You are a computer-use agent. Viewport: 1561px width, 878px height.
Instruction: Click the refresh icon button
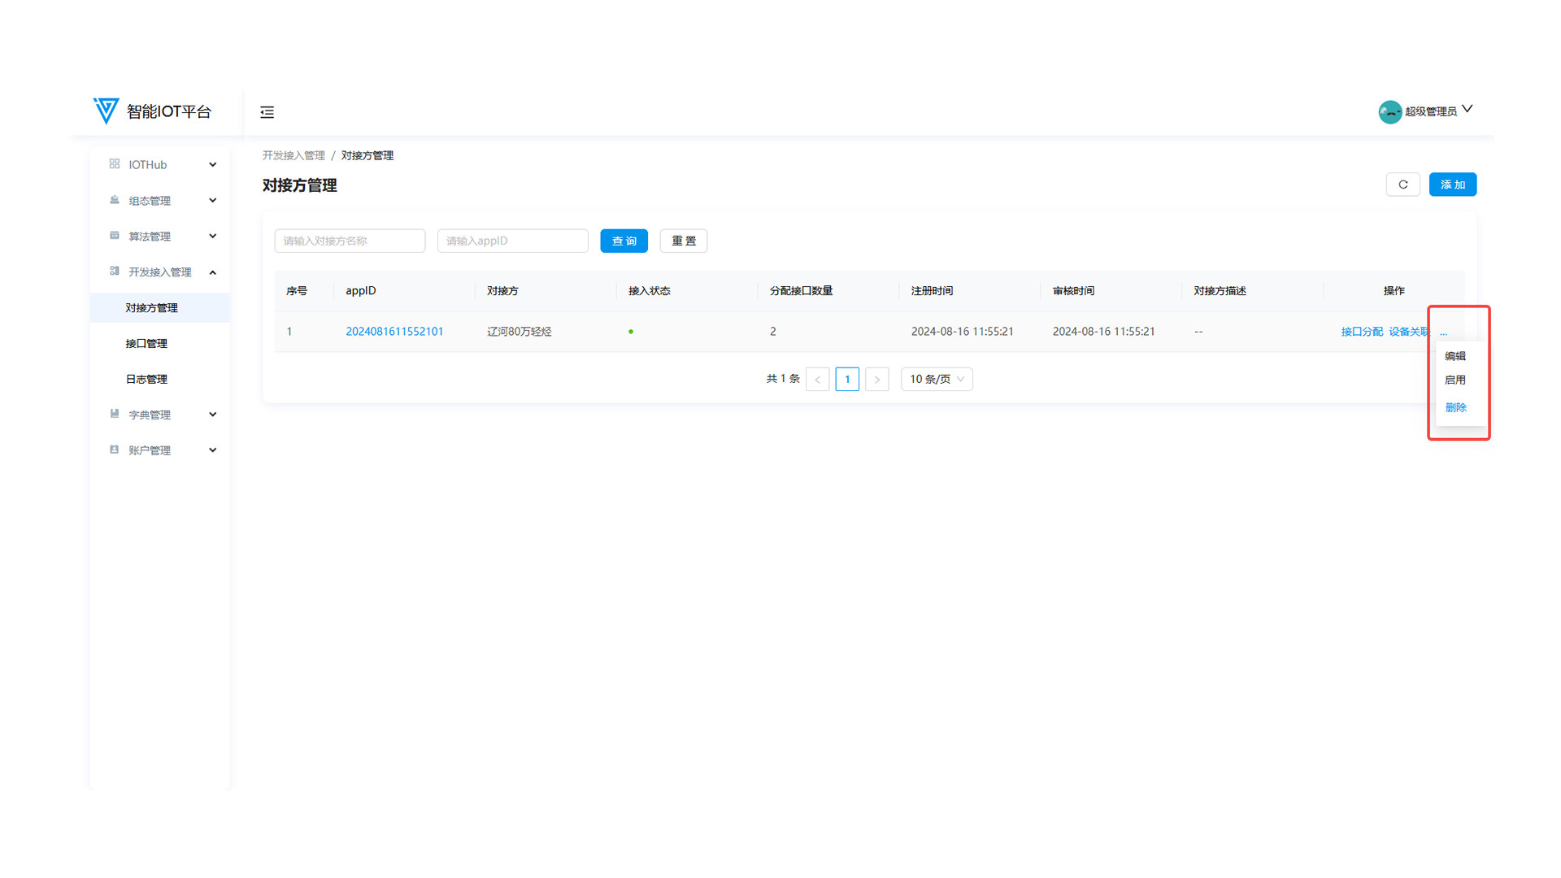click(1402, 185)
